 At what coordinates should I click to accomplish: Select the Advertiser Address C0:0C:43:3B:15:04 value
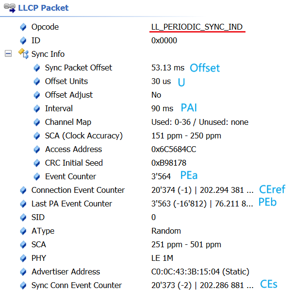tap(200, 272)
